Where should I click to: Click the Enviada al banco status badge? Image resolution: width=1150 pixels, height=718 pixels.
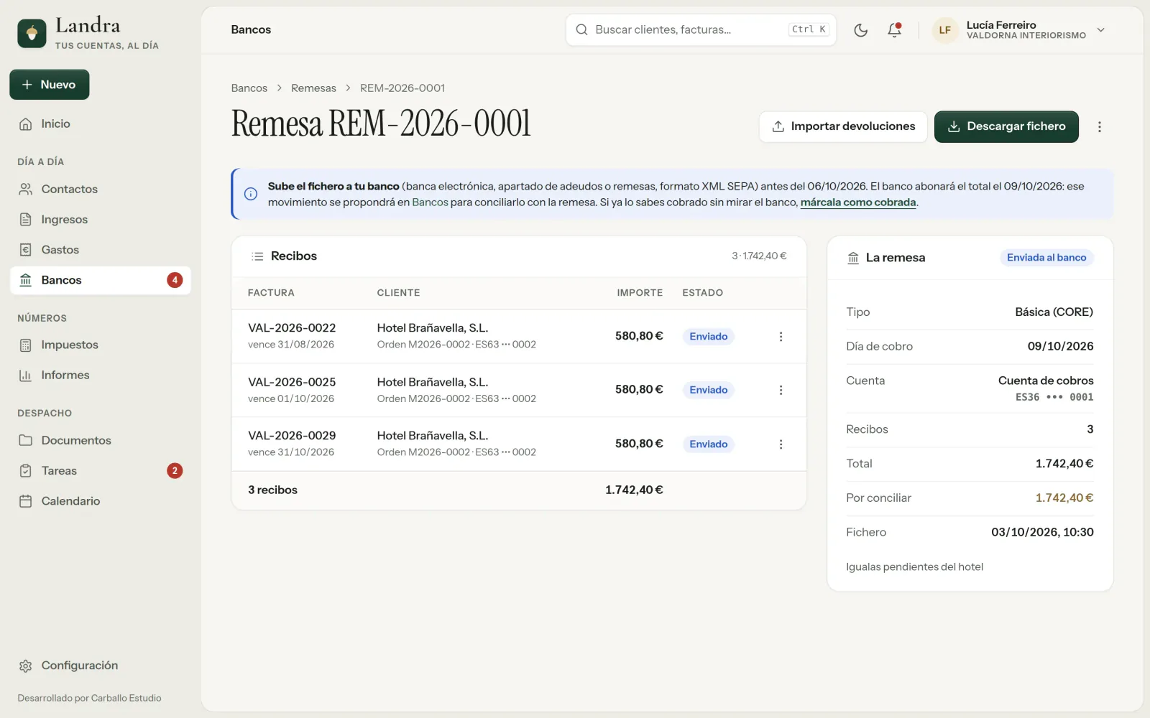[1046, 258]
